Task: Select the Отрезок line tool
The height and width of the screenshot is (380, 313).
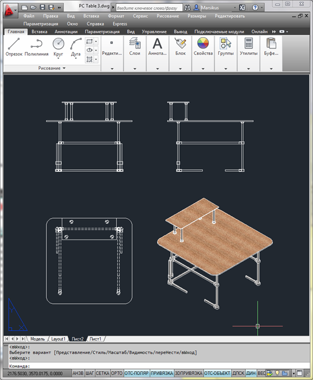Action: [x=14, y=47]
